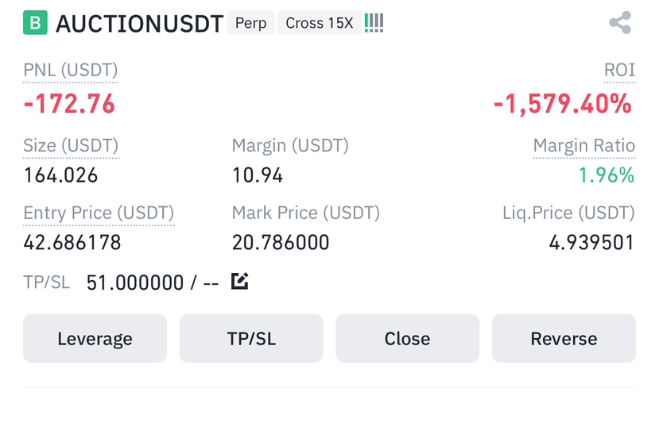The height and width of the screenshot is (423, 659).
Task: Click the TP/SL button
Action: coord(251,338)
